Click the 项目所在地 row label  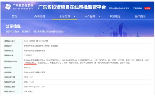tap(9, 51)
